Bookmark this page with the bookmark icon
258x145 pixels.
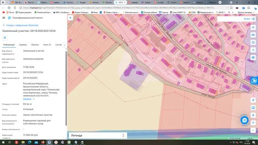(x=231, y=8)
